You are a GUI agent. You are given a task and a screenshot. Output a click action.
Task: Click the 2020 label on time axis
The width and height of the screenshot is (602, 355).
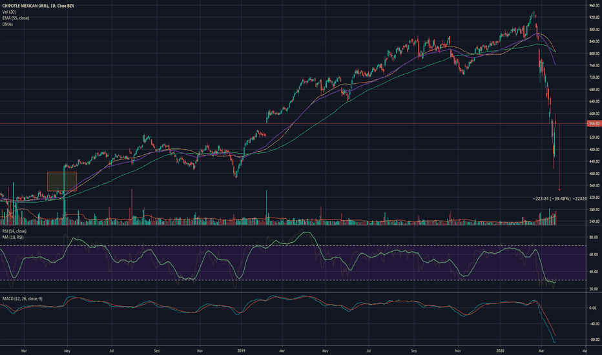(500, 350)
